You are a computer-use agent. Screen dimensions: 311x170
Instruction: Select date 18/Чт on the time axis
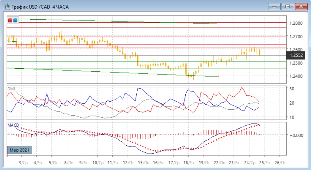pos(189,163)
